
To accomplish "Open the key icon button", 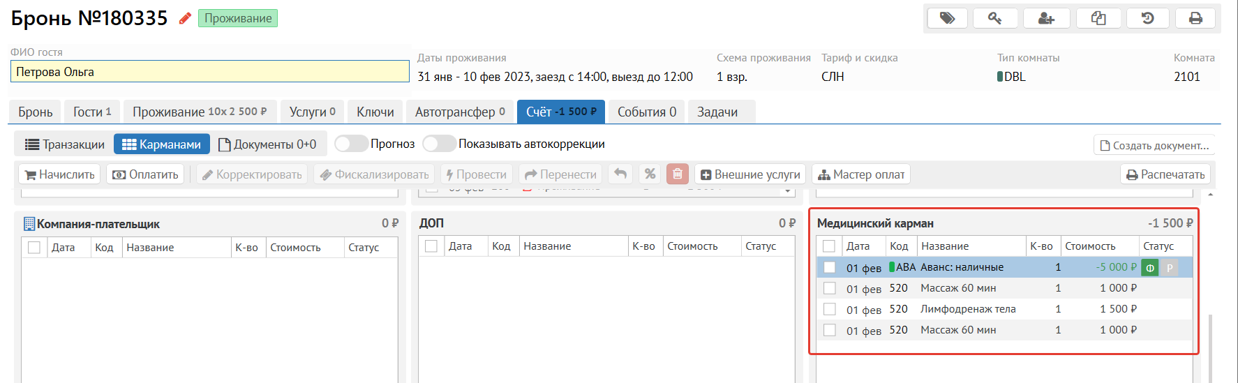I will 995,18.
